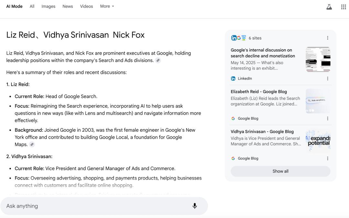
Task: Go to the All results tab
Action: tap(32, 6)
